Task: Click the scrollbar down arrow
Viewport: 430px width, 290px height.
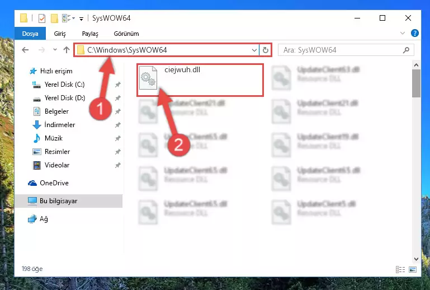Action: click(x=416, y=259)
